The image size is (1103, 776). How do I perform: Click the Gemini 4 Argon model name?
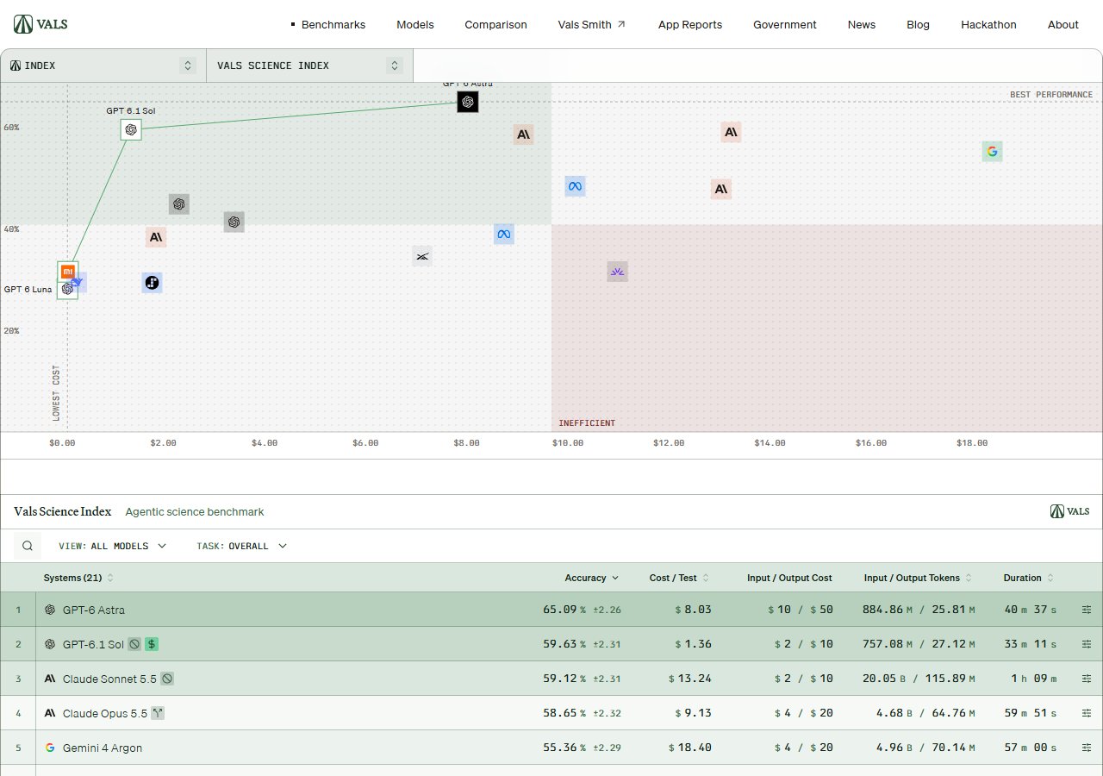(103, 748)
